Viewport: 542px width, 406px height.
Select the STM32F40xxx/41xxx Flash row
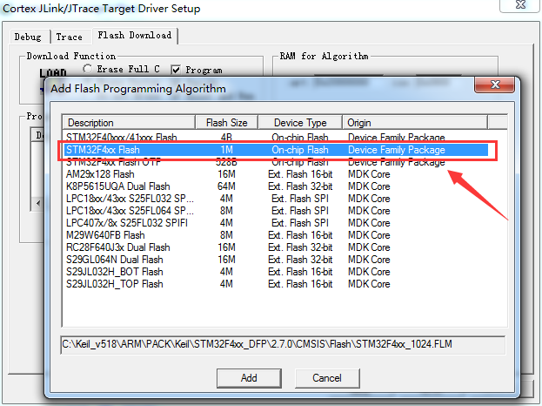[276, 137]
